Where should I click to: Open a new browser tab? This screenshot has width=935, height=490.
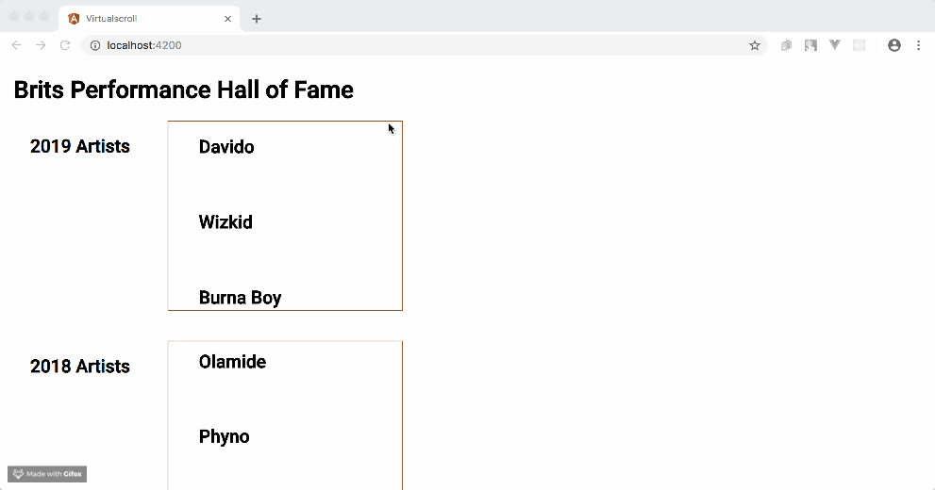point(257,19)
